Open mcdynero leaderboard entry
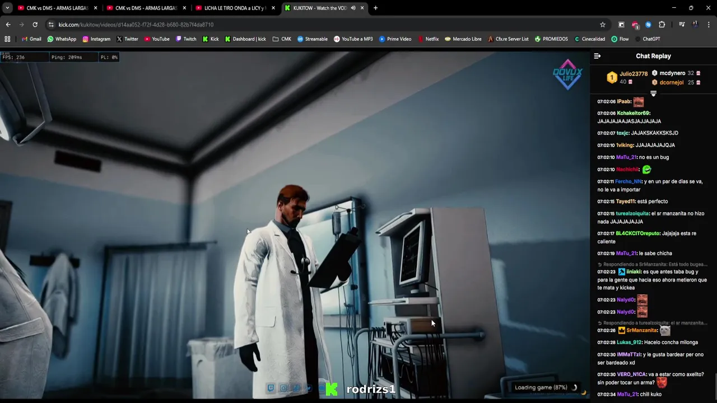The width and height of the screenshot is (717, 403). (672, 73)
